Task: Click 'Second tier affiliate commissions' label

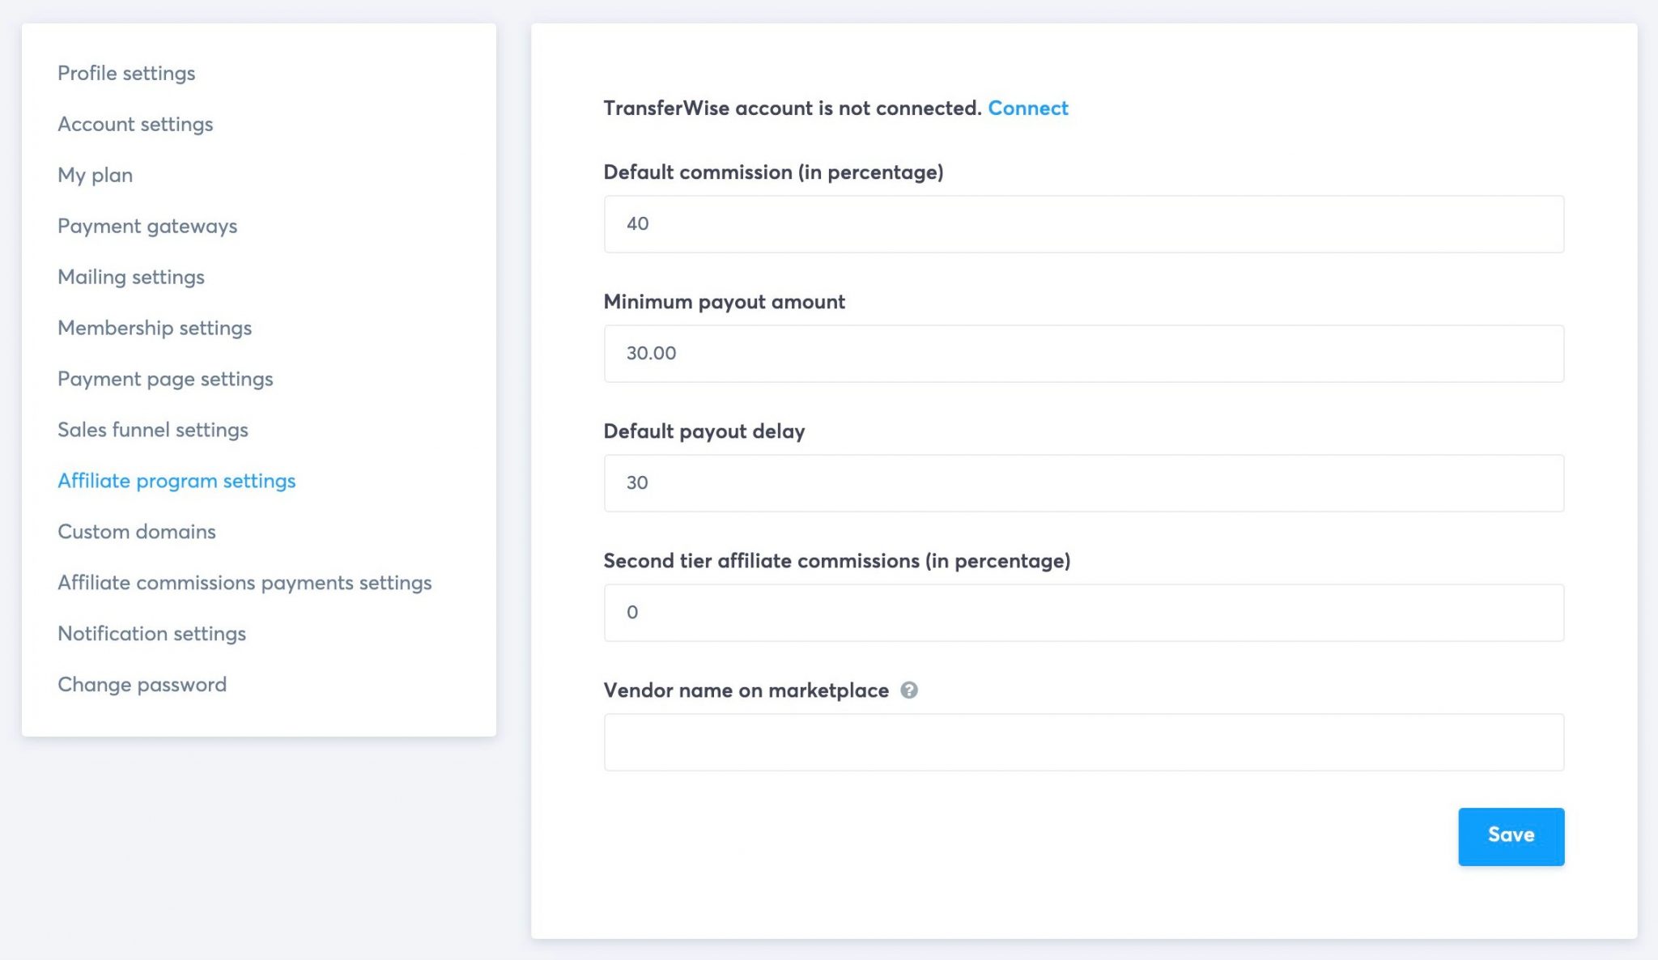Action: (837, 561)
